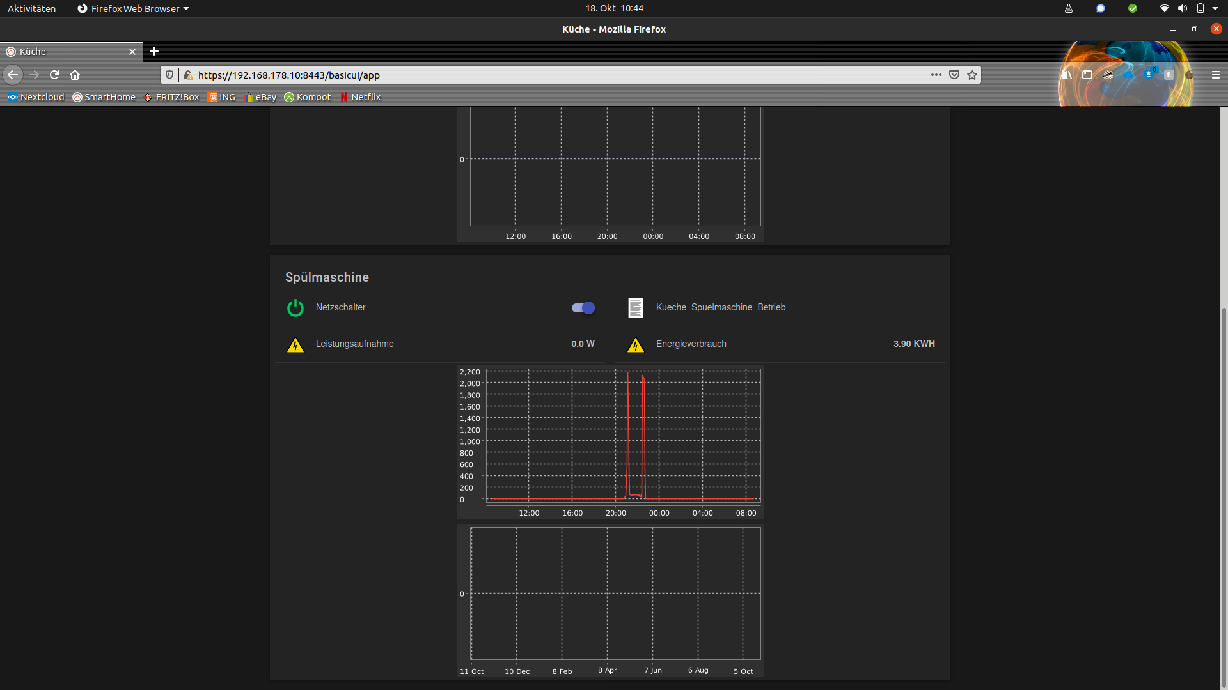Click the tracking protection shield in the address bar
1228x690 pixels.
pos(169,75)
